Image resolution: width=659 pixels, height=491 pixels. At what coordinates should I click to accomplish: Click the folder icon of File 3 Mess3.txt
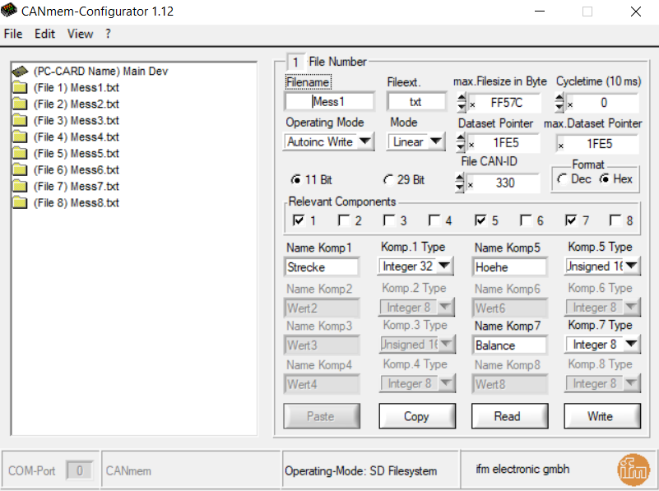click(x=20, y=121)
